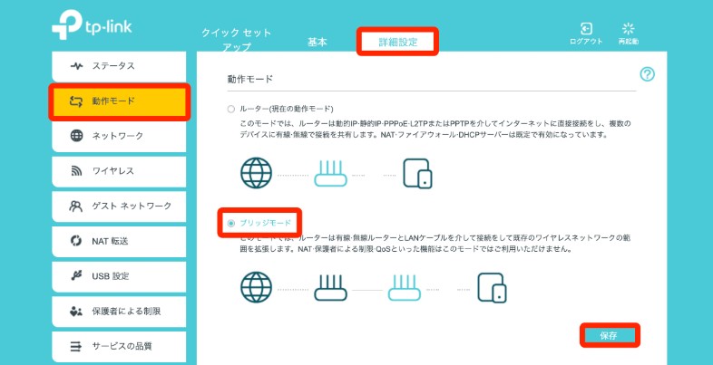Select the ブリッジモード radio button
This screenshot has width=713, height=365.
(231, 223)
